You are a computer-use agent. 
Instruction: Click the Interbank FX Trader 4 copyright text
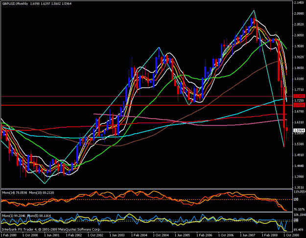51,229
